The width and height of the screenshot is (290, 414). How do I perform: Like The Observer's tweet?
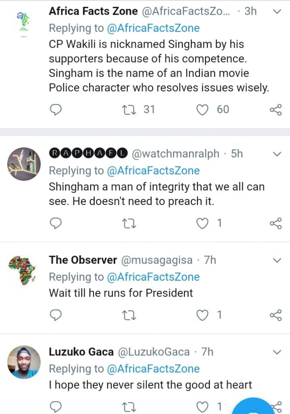coord(202,315)
